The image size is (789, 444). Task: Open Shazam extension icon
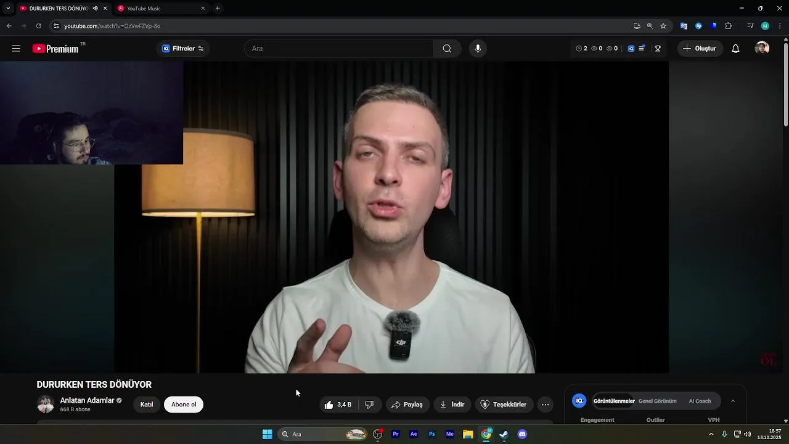tap(698, 26)
